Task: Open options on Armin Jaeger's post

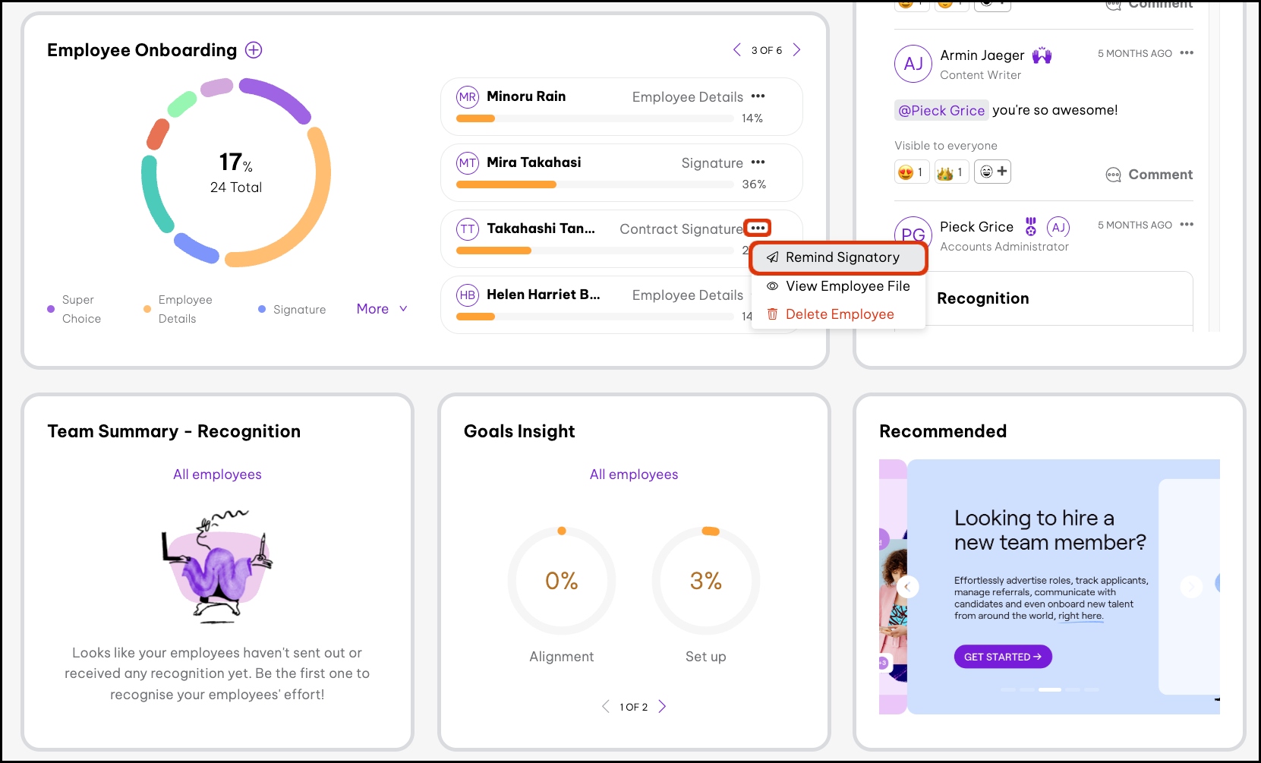Action: point(1187,53)
